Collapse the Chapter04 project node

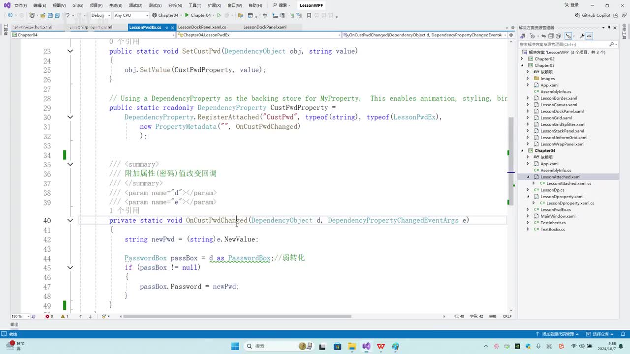click(522, 150)
